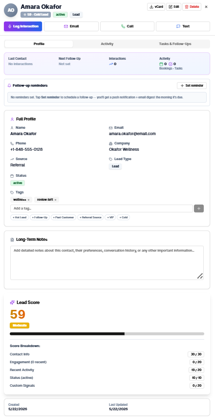Screen dimensions: 215x420
Task: Delete Amara Okafor's contact
Action: (192, 7)
